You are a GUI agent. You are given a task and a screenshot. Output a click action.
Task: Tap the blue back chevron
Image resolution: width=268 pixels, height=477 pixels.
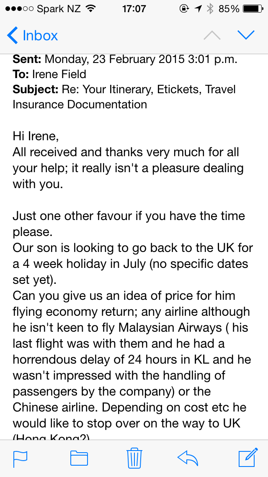tap(13, 36)
